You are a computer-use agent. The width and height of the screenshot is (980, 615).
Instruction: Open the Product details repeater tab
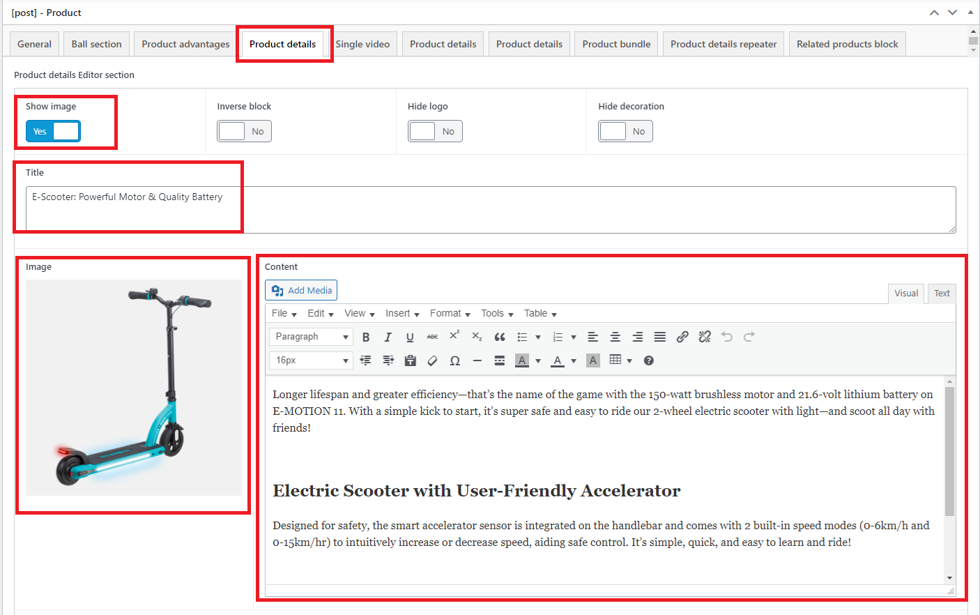tap(723, 44)
